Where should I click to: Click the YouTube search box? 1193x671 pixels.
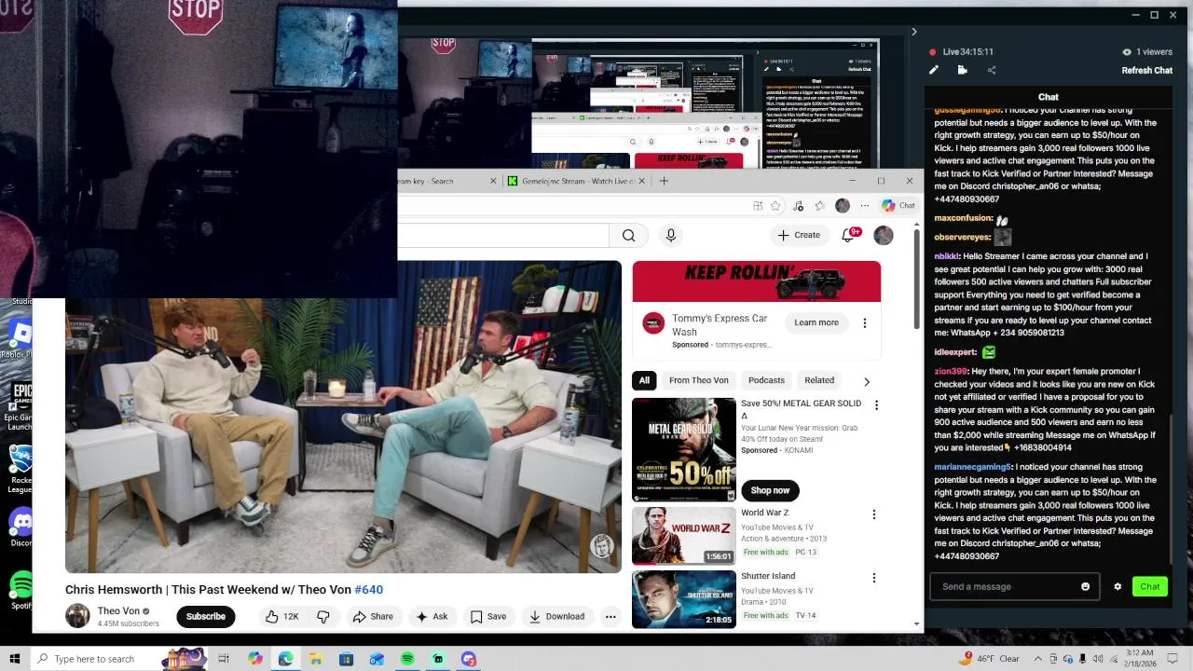[503, 235]
